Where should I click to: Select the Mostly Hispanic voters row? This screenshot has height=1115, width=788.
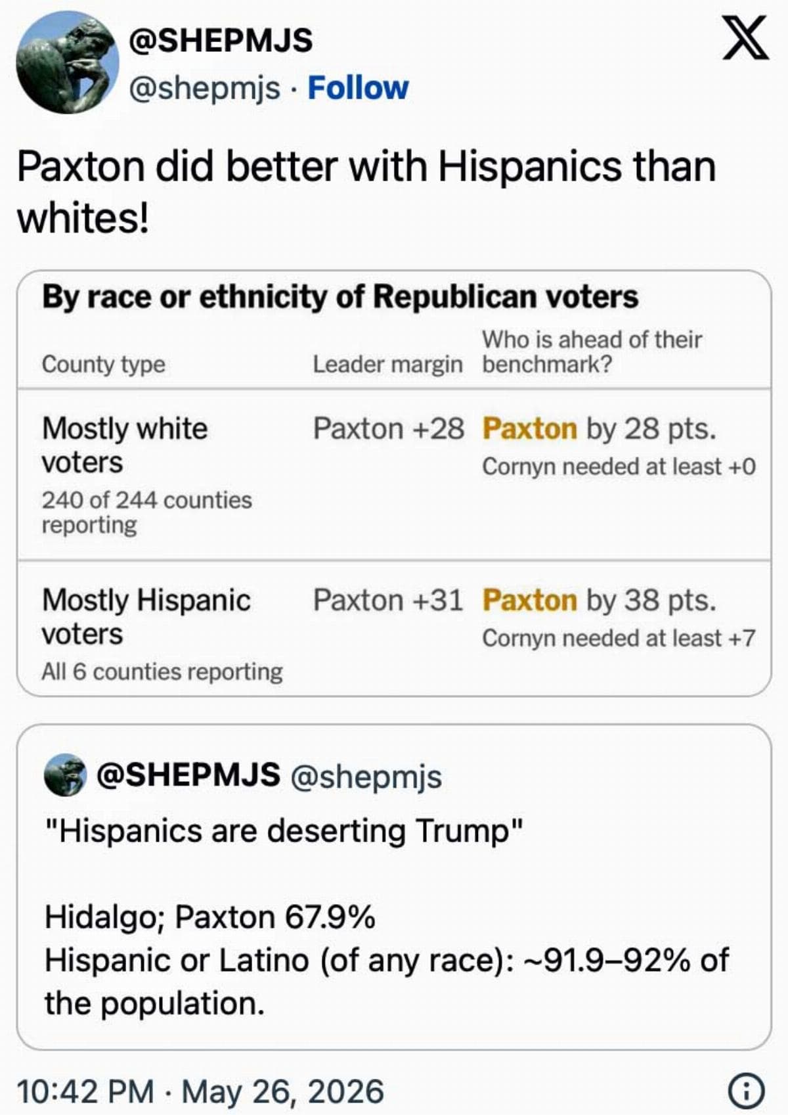pyautogui.click(x=393, y=629)
